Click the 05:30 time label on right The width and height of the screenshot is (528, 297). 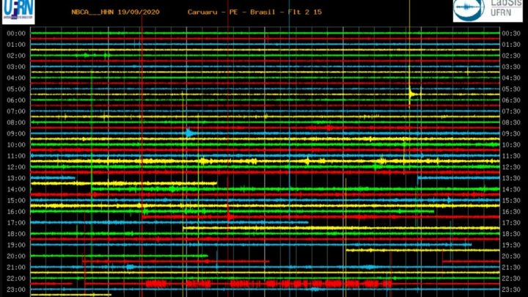tap(510, 89)
